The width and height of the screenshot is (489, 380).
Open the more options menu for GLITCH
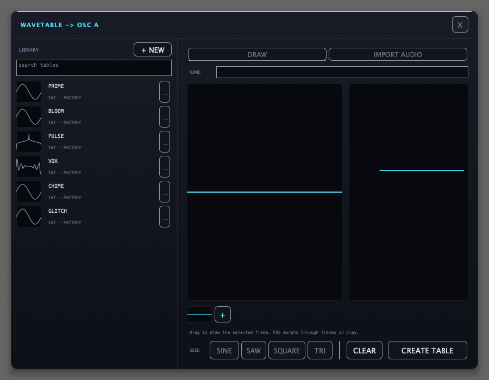point(165,217)
